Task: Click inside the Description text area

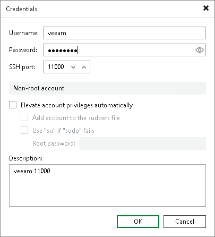Action: click(x=107, y=185)
